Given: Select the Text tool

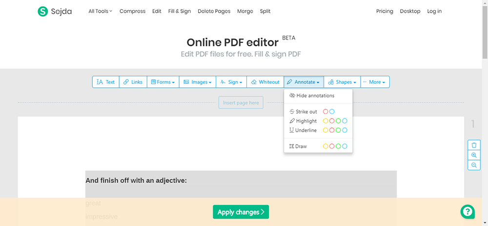Looking at the screenshot, I should (106, 82).
